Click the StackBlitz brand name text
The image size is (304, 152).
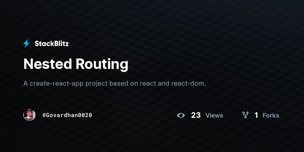click(52, 44)
